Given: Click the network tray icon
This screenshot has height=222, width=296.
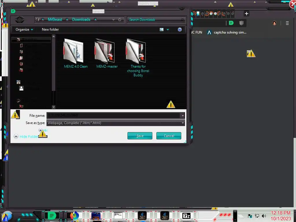Looking at the screenshot, I should tap(257, 216).
